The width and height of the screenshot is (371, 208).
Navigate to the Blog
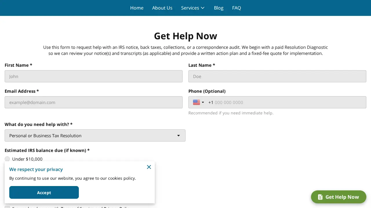(219, 8)
